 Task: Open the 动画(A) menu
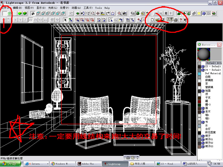pyautogui.click(x=76, y=8)
